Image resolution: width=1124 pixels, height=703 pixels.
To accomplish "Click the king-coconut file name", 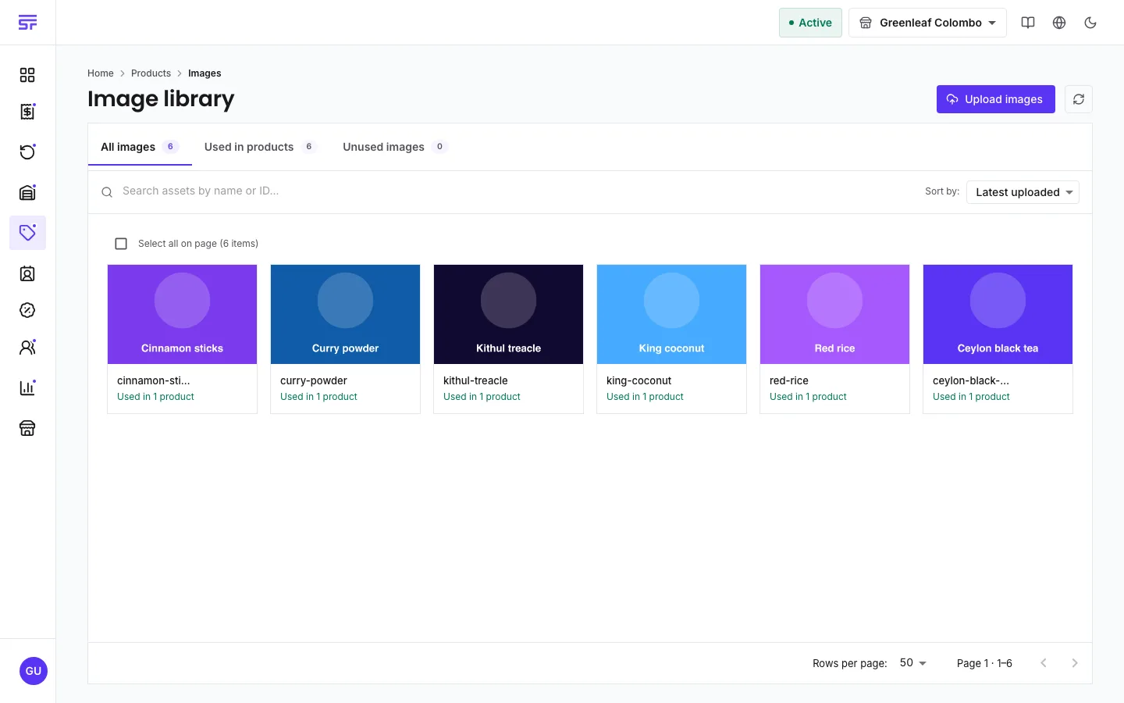I will point(638,380).
